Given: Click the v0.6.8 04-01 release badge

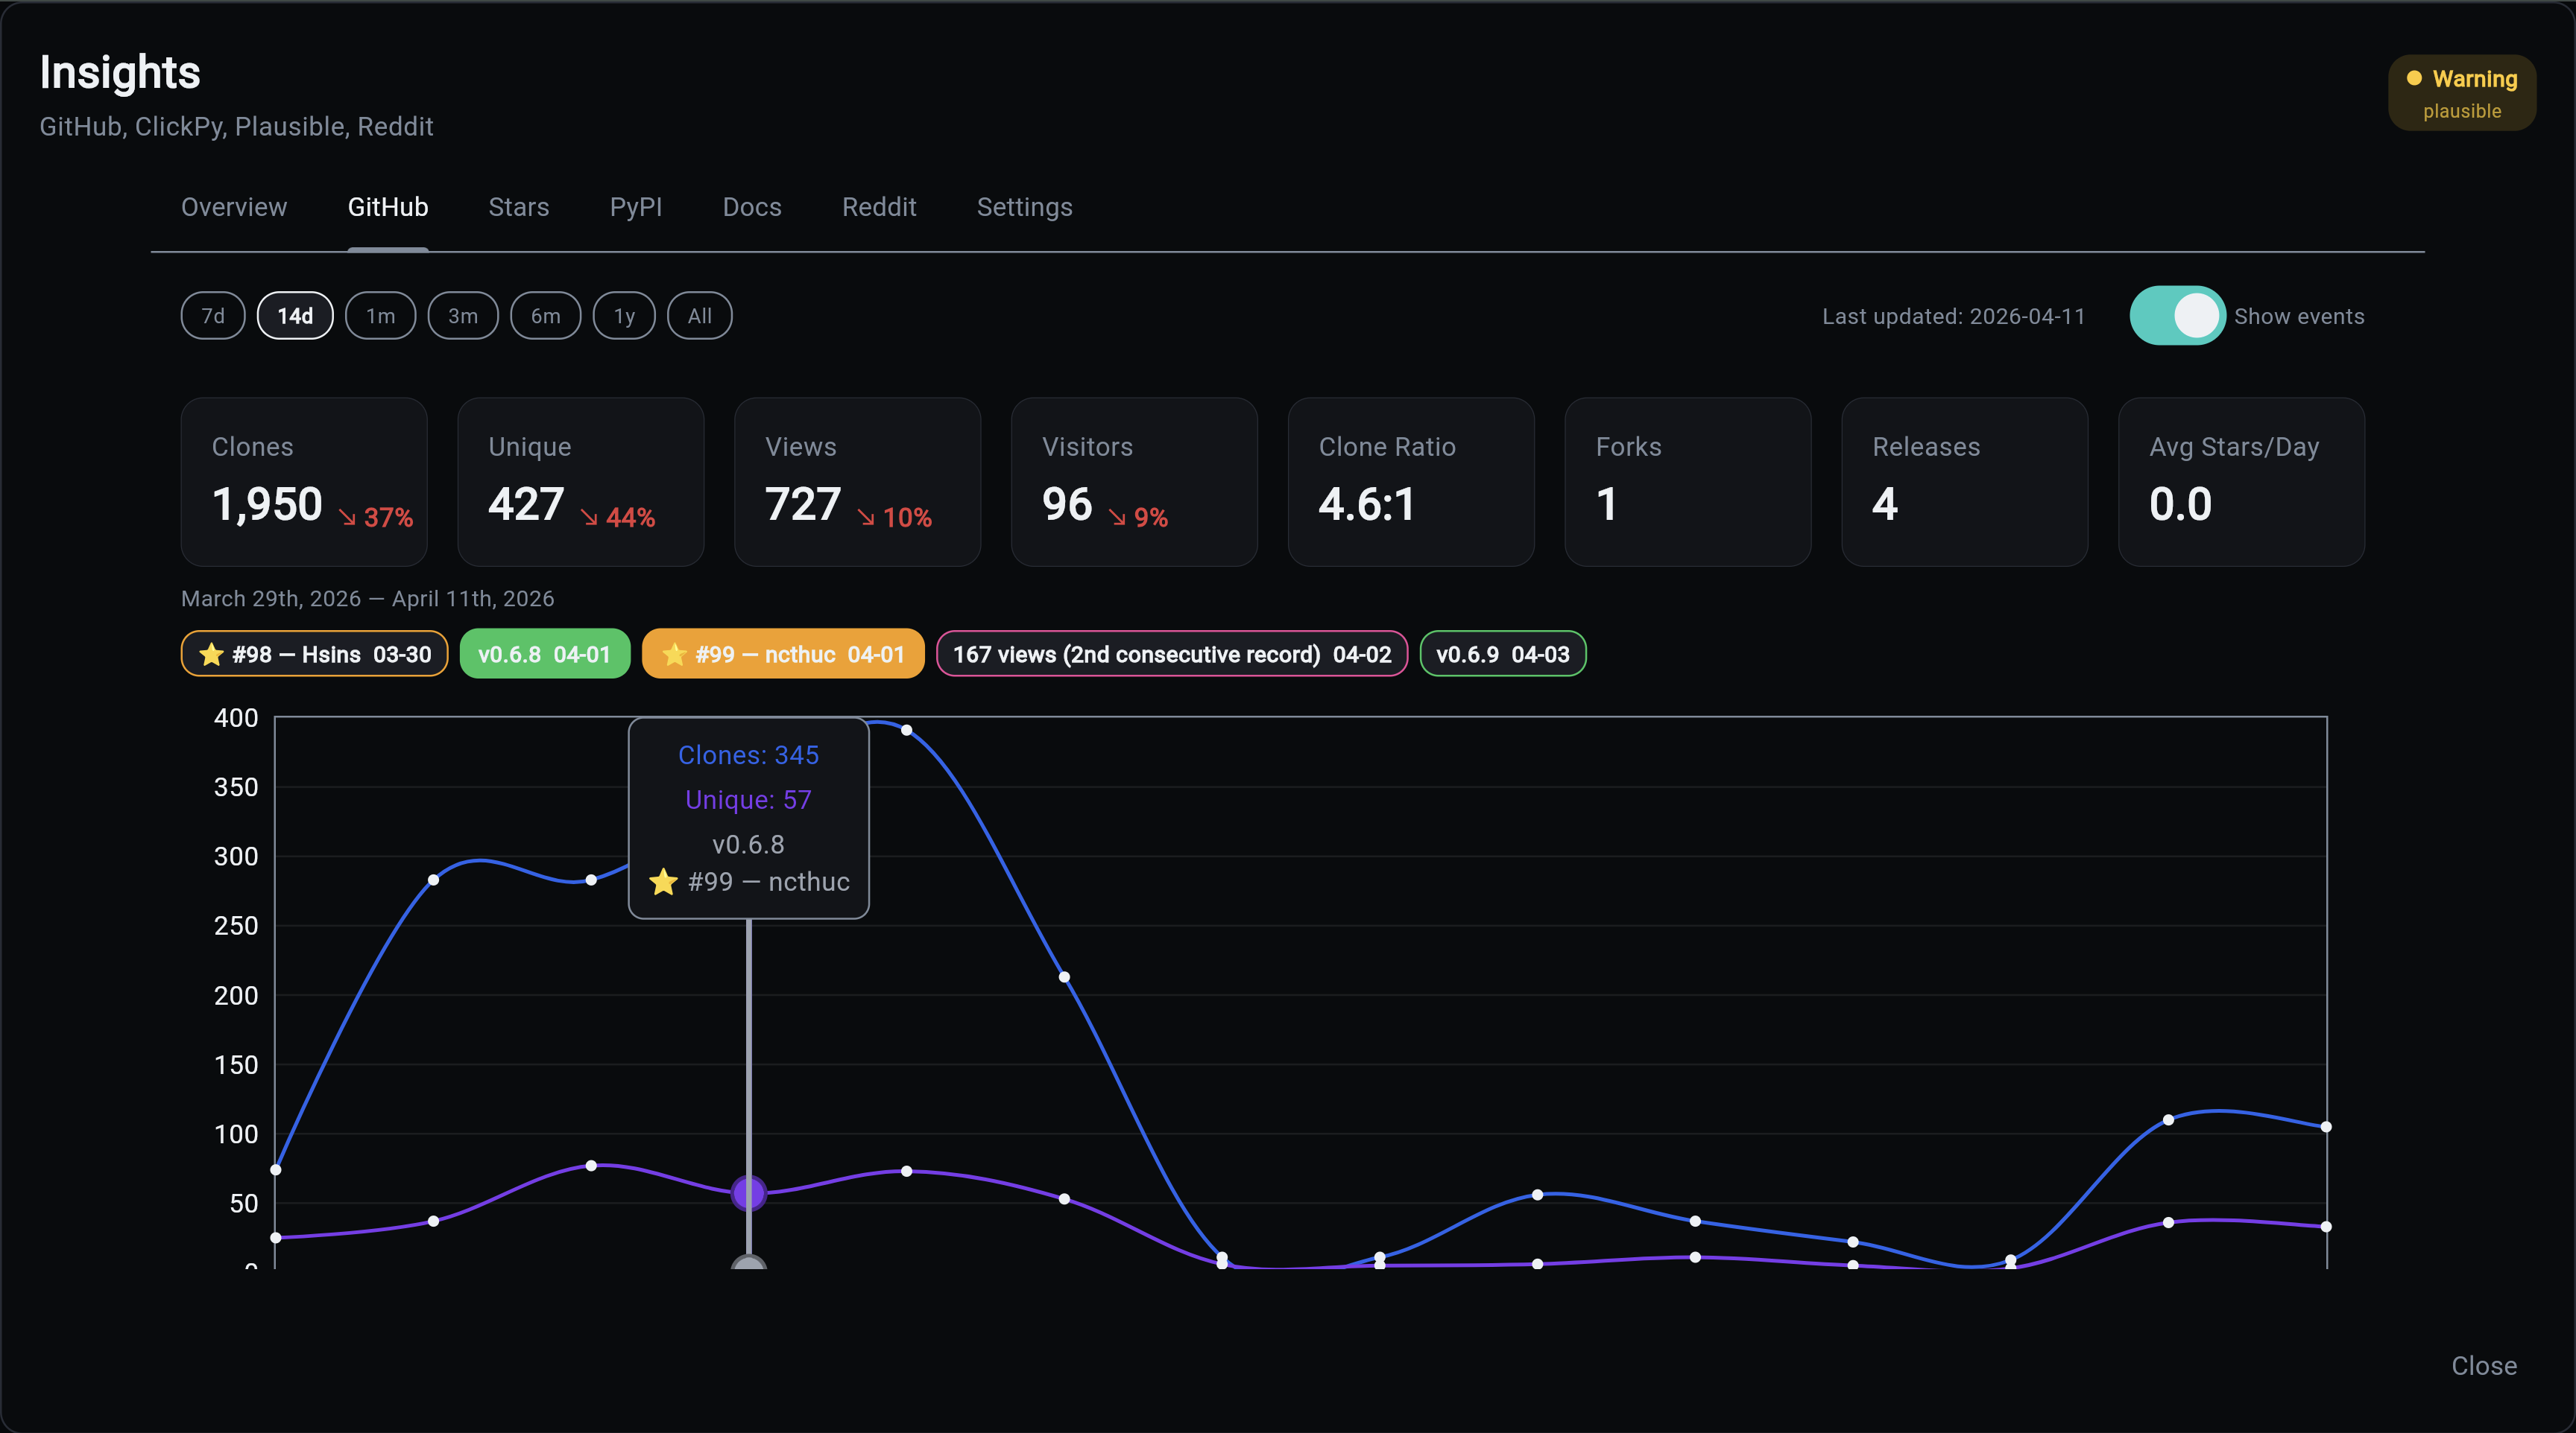Looking at the screenshot, I should [x=544, y=655].
